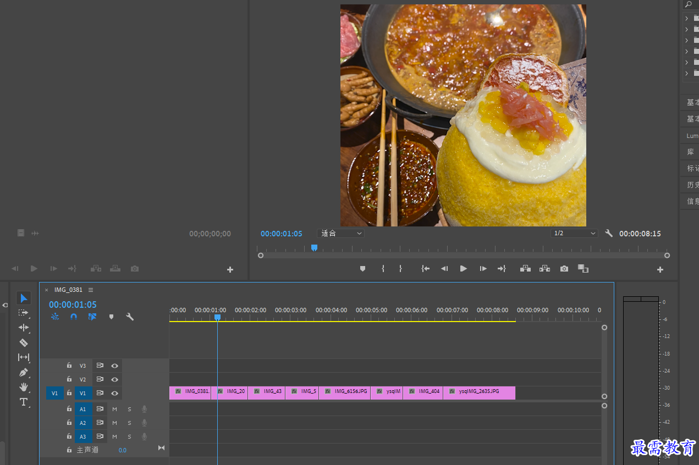This screenshot has height=465, width=699.
Task: Click master track volume value 0.0
Action: point(122,450)
